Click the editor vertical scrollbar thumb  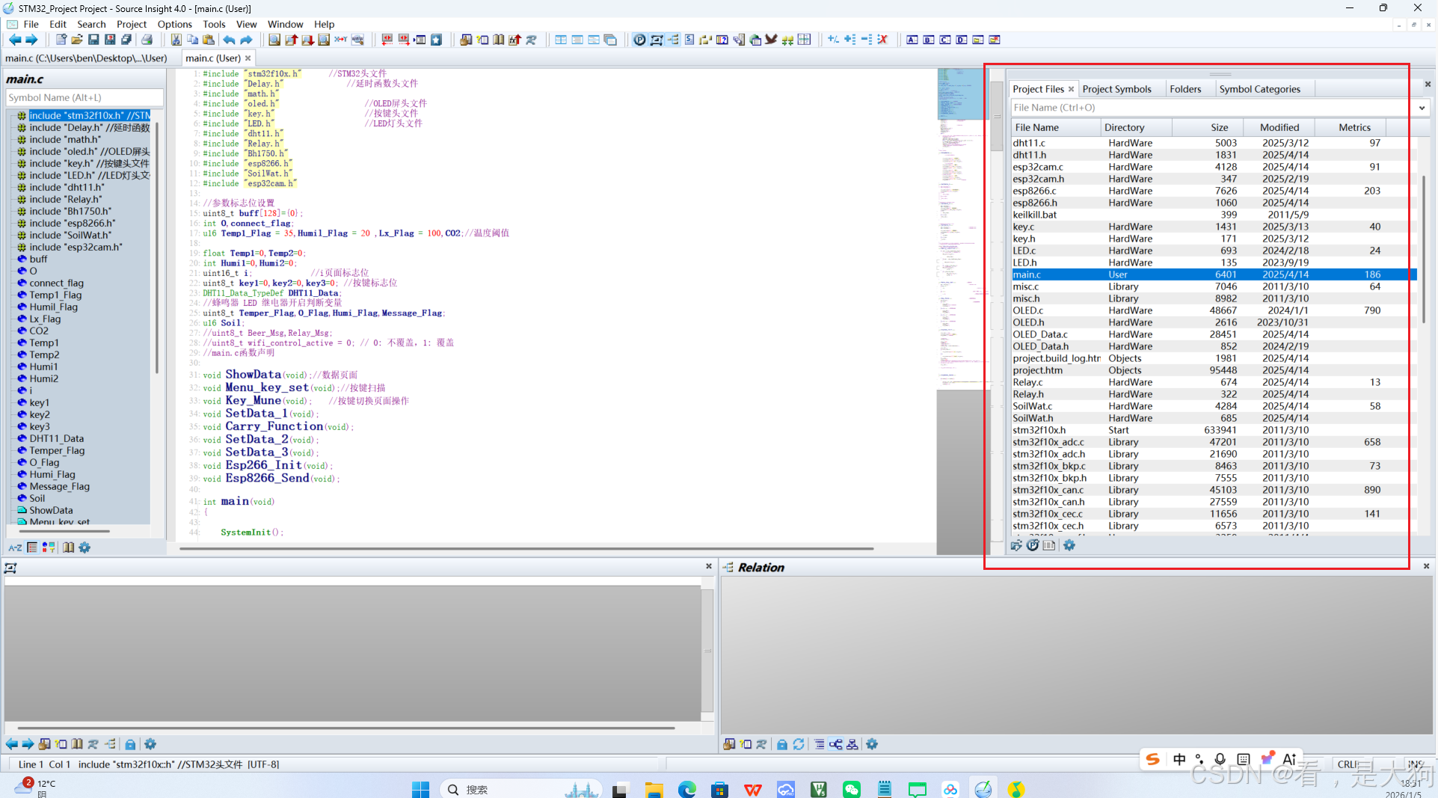(996, 116)
